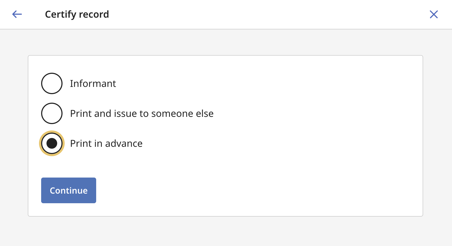The height and width of the screenshot is (246, 452).
Task: Dismiss the page via the blue cross icon
Action: click(x=434, y=14)
